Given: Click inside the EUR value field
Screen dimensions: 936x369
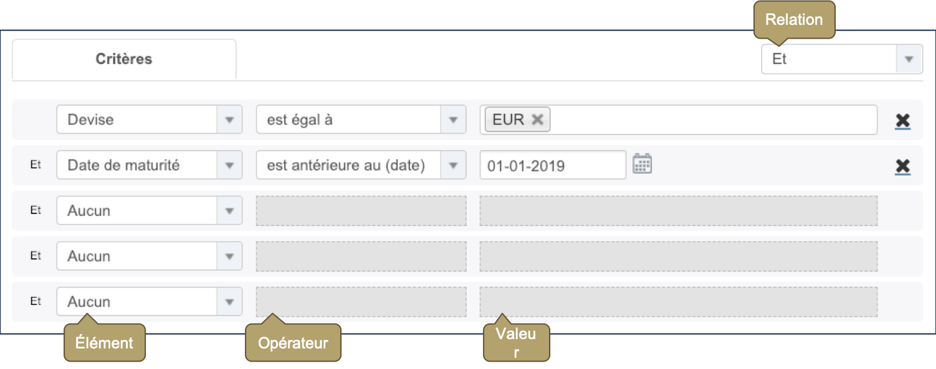Looking at the screenshot, I should pyautogui.click(x=685, y=119).
